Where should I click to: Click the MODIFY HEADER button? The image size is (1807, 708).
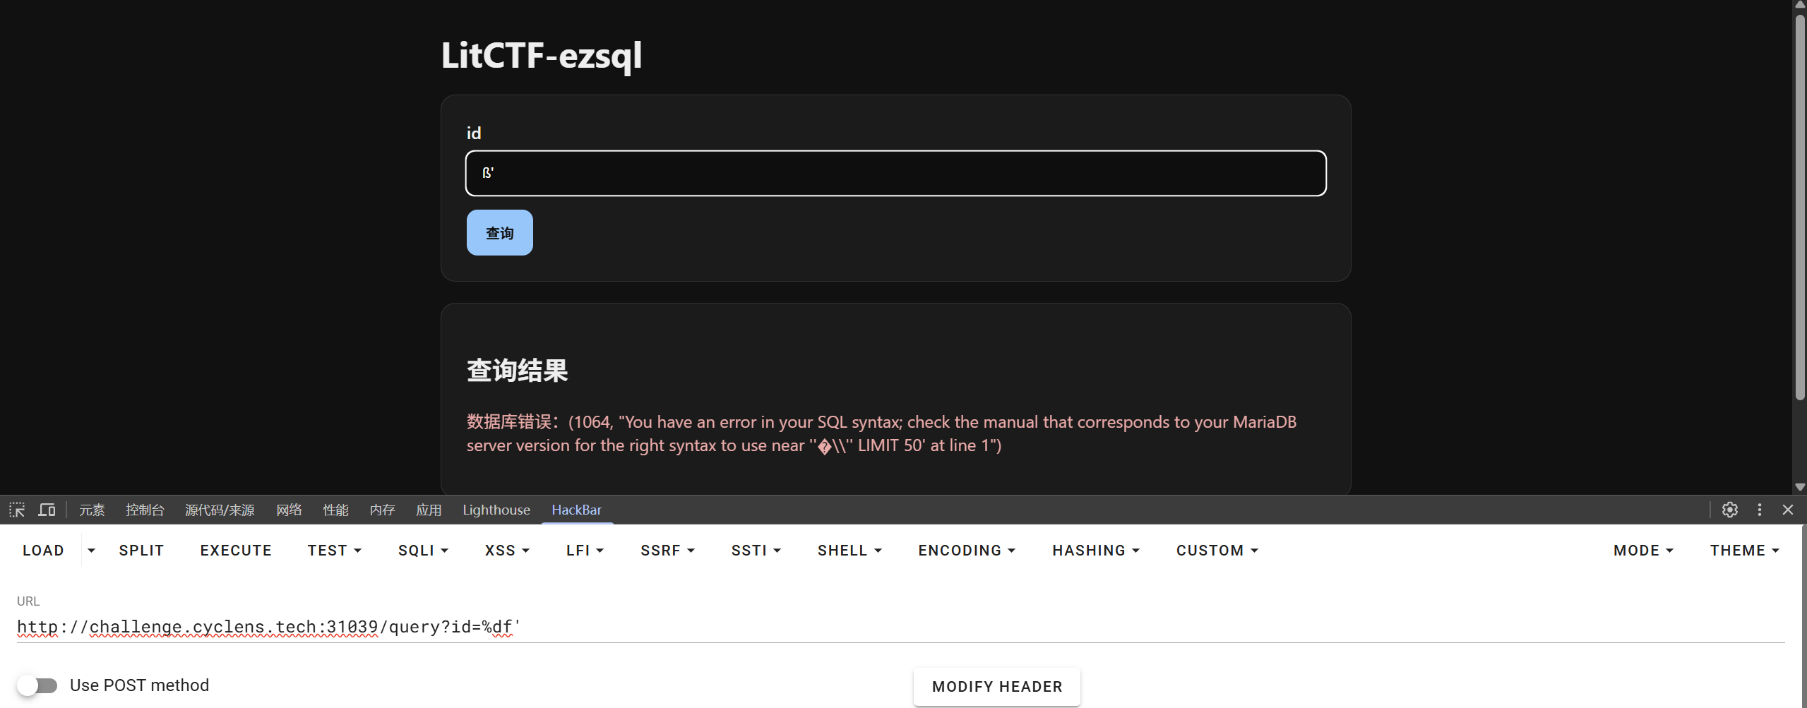pos(996,687)
